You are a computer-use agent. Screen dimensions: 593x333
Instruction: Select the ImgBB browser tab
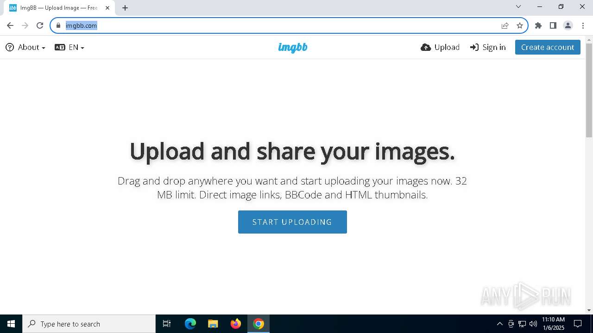pyautogui.click(x=59, y=8)
